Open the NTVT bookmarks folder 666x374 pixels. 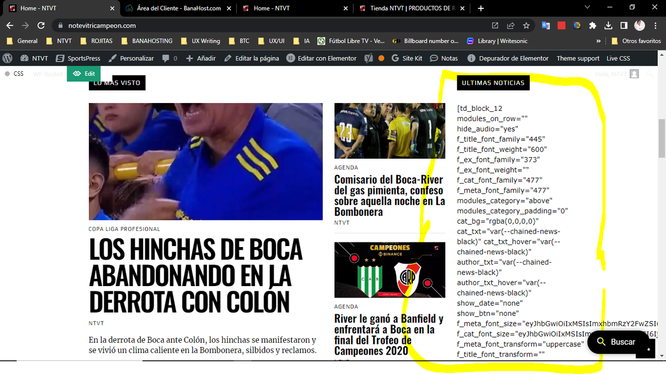coord(59,41)
